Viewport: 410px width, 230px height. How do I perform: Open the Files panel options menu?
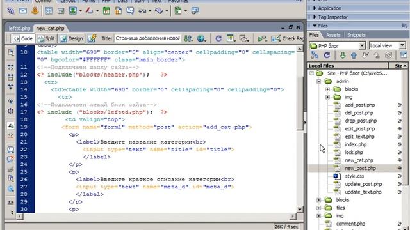(405, 26)
